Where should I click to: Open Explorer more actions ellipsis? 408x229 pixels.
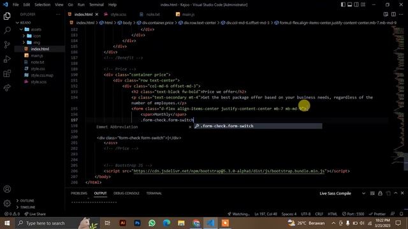(x=58, y=14)
